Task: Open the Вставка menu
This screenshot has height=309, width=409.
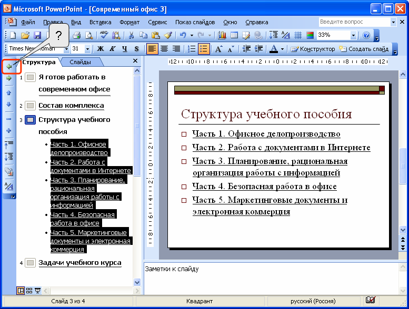Action: 101,22
